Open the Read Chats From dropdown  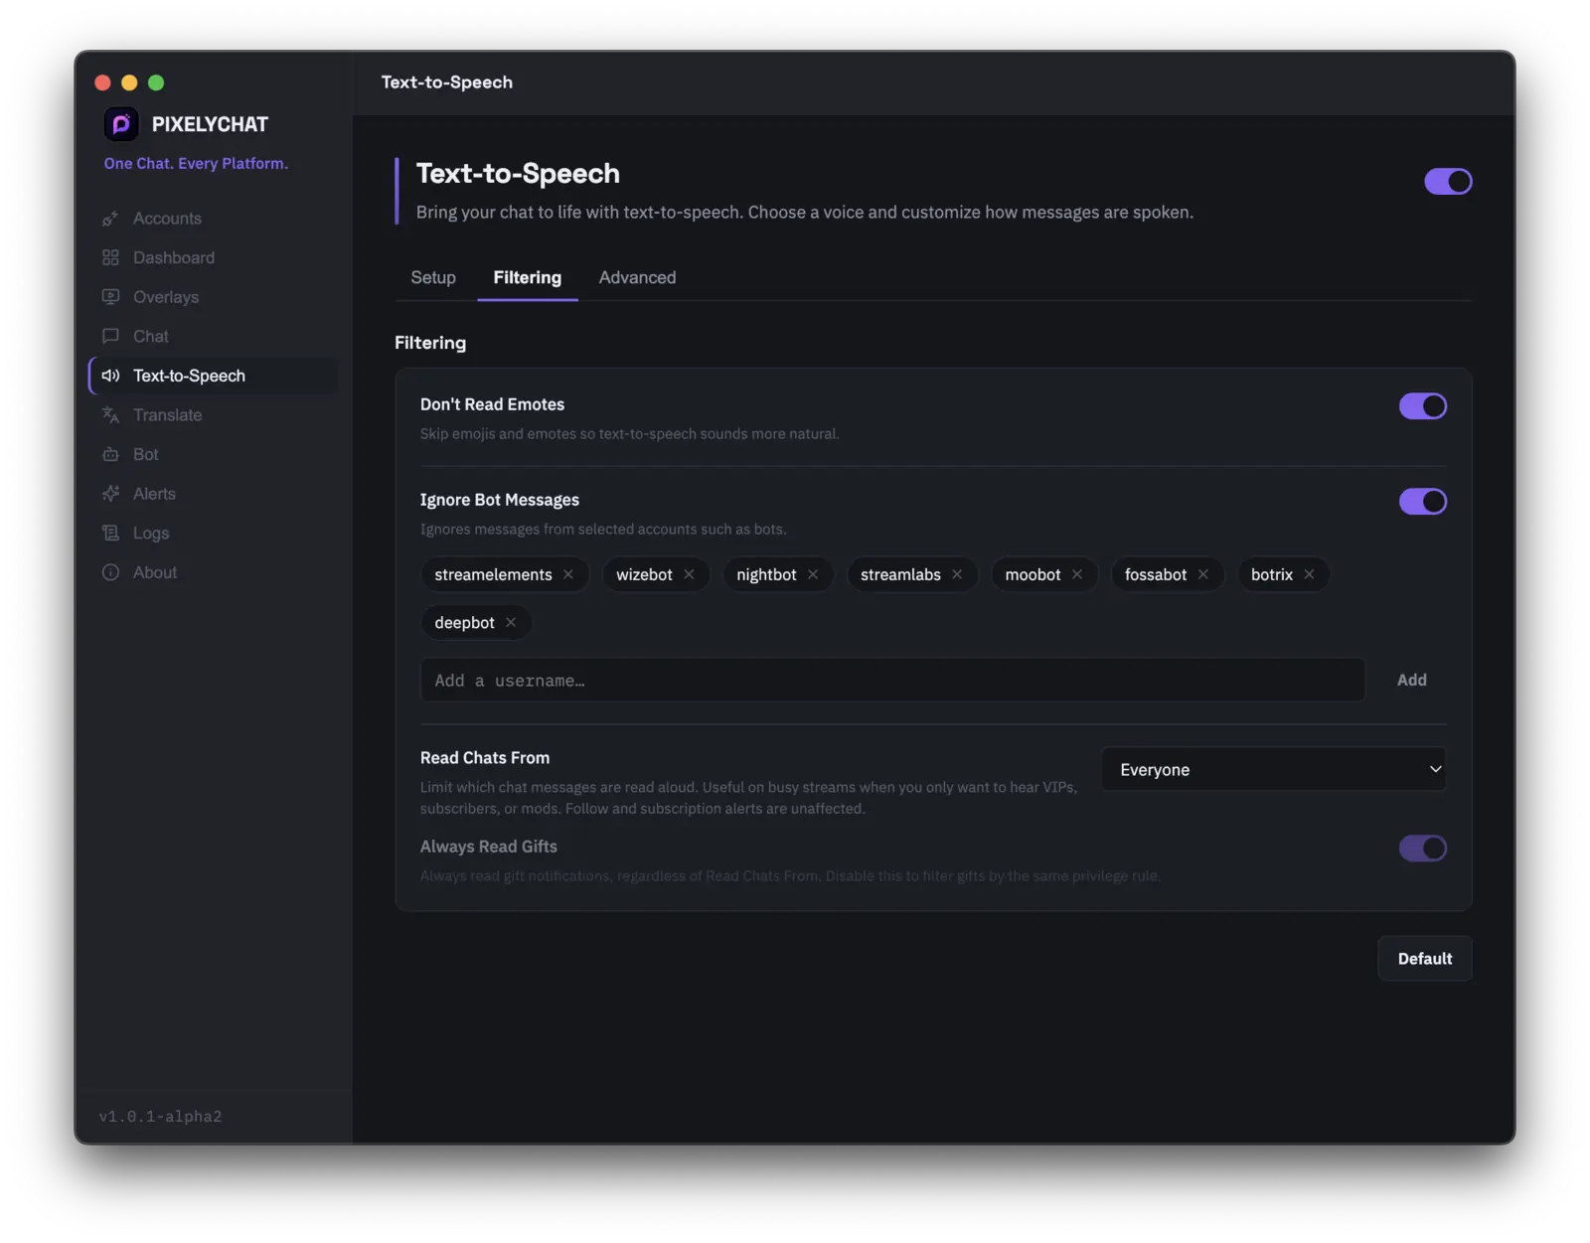coord(1274,769)
